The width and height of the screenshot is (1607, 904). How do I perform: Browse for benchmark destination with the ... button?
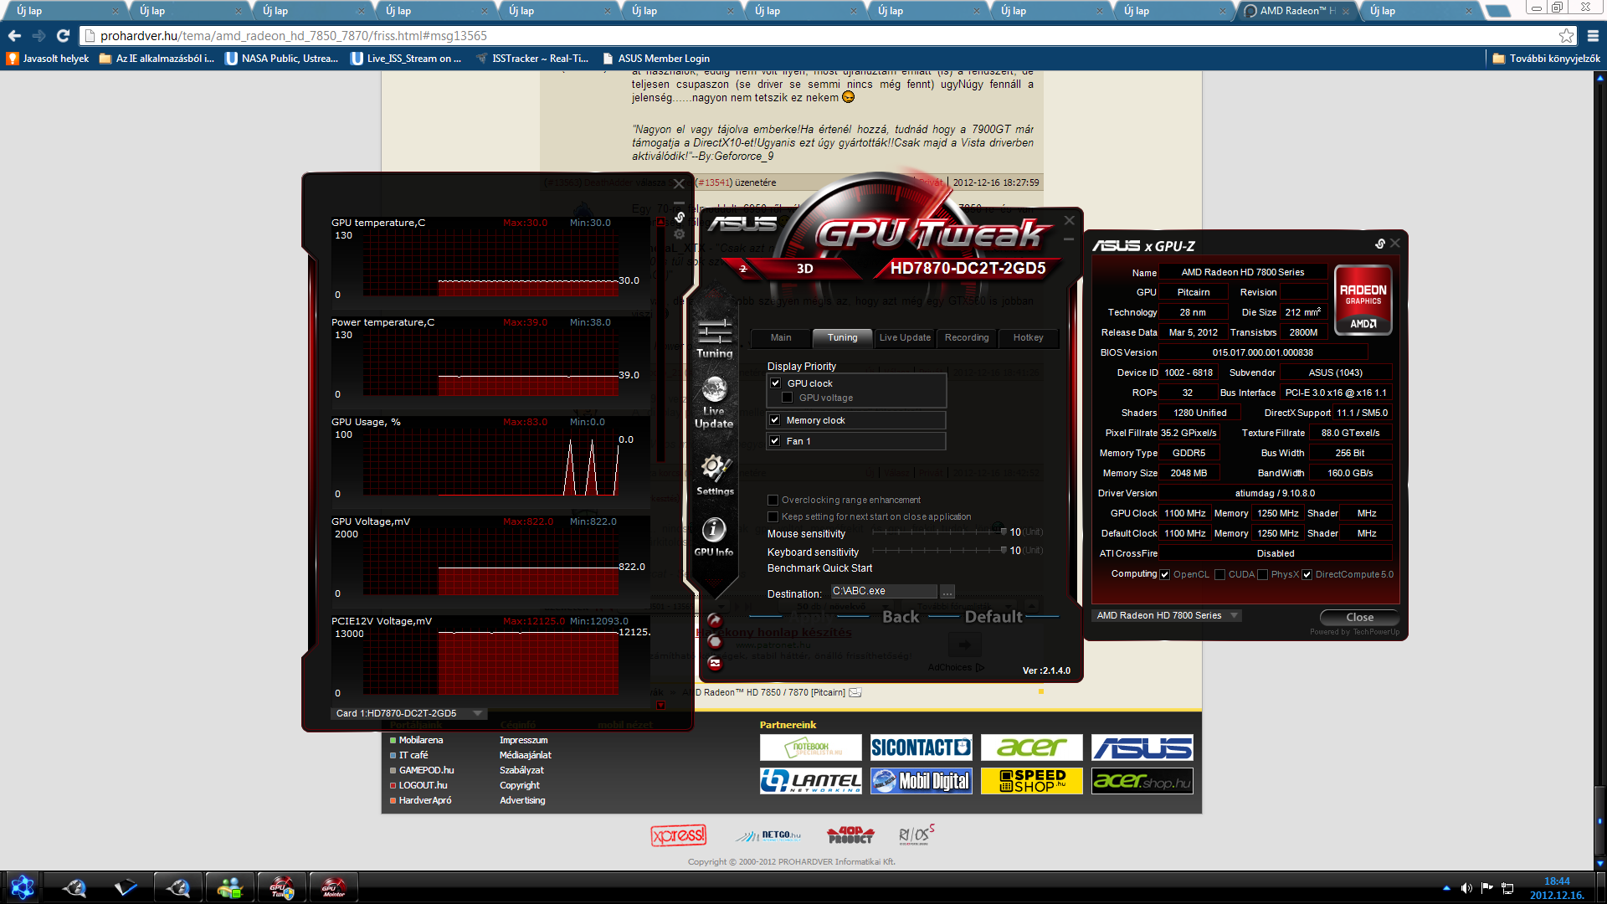pos(947,592)
